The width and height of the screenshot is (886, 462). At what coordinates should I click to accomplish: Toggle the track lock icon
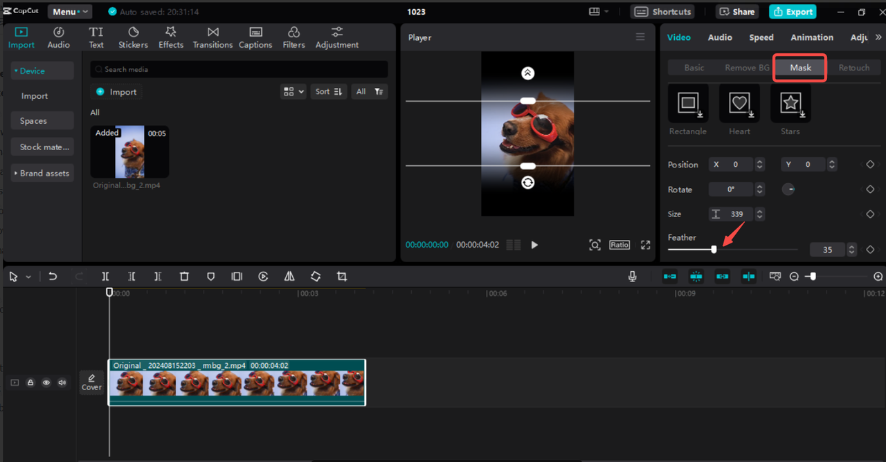point(30,382)
